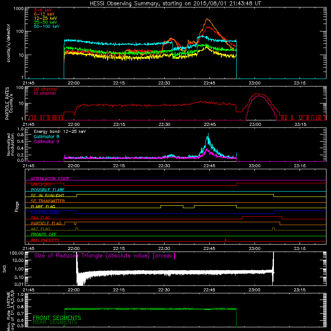Click the 'SAS' axis label
Screen dimensions: 331x331
(4, 269)
